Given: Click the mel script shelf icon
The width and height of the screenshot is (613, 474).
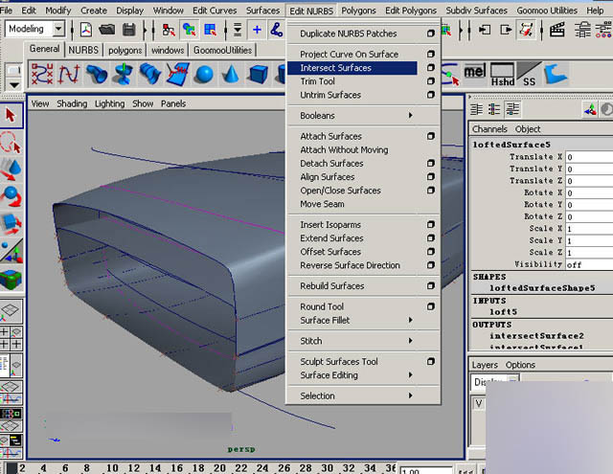Looking at the screenshot, I should point(474,72).
